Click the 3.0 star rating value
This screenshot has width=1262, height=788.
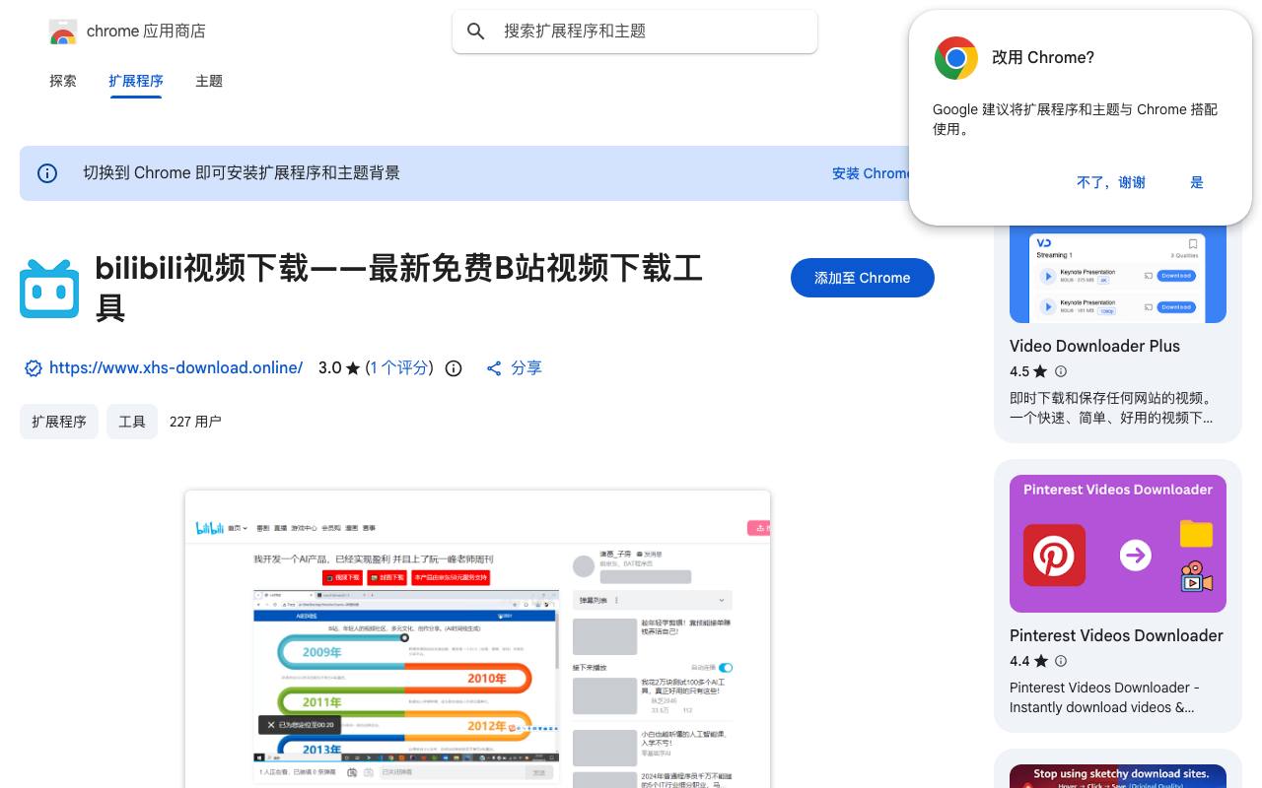339,368
